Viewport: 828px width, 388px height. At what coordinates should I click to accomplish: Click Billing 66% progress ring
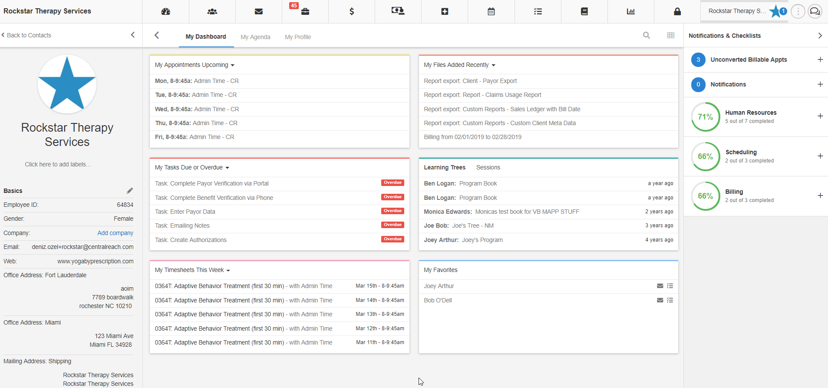tap(706, 196)
